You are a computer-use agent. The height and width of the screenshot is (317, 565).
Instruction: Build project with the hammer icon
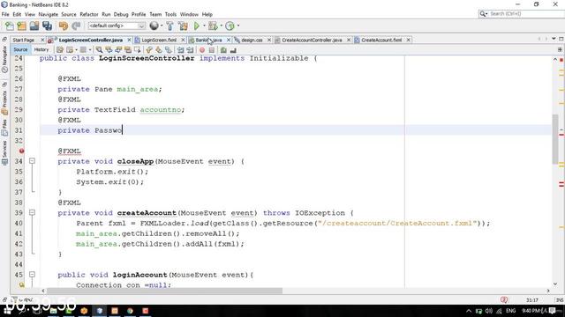click(169, 26)
